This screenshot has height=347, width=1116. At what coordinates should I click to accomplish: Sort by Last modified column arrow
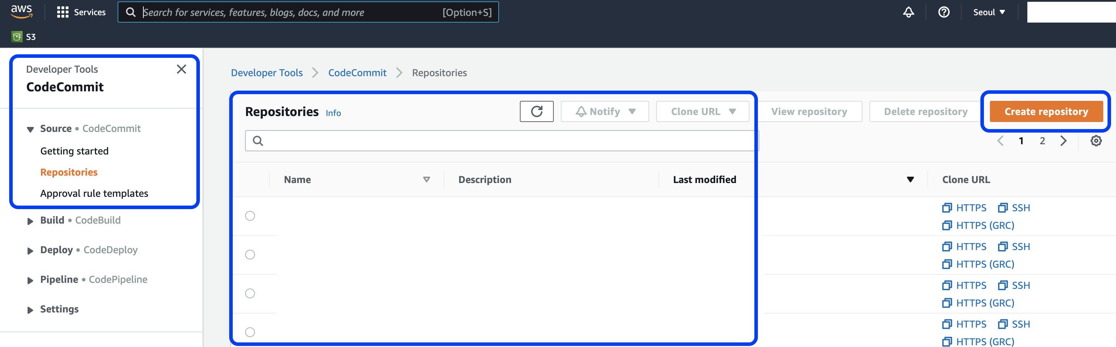[910, 179]
